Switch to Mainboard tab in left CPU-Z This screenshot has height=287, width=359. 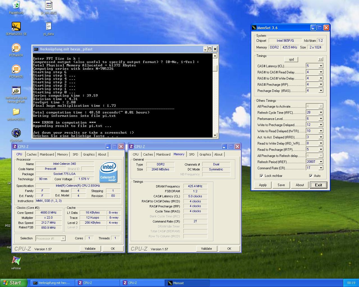47,154
